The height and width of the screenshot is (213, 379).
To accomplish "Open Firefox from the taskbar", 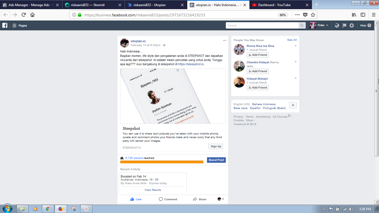I will point(60,209).
